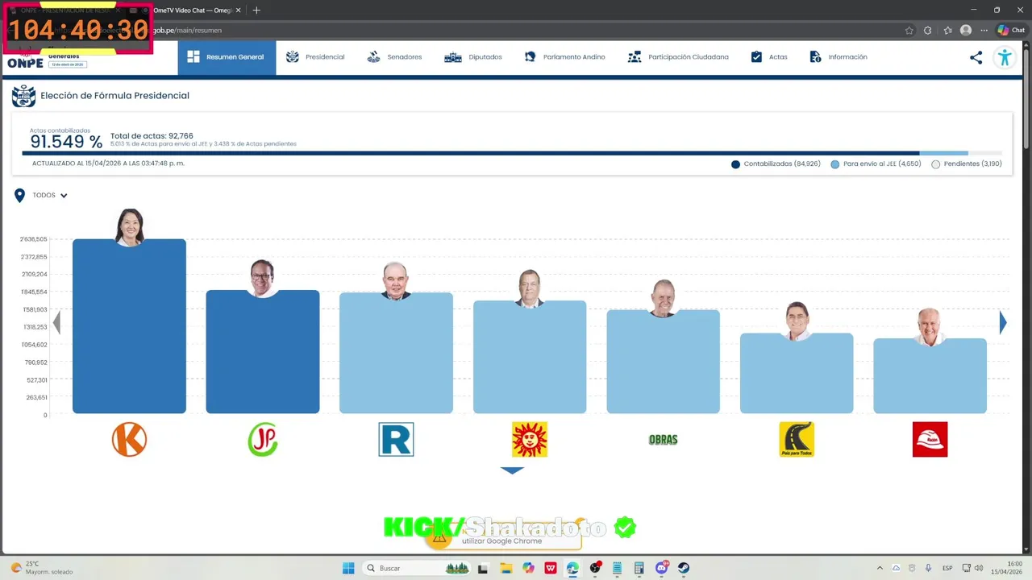Click the blue R party logo
This screenshot has height=580, width=1032.
tap(396, 440)
